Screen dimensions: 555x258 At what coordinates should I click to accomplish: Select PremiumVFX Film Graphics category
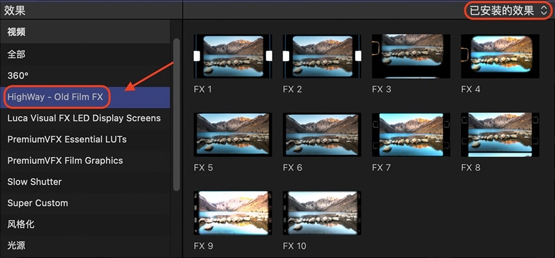pyautogui.click(x=85, y=160)
